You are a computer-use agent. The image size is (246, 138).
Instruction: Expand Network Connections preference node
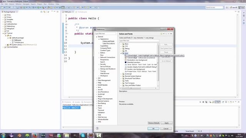click(99, 58)
